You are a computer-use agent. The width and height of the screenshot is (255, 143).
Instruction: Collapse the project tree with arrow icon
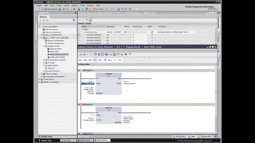coord(75,13)
